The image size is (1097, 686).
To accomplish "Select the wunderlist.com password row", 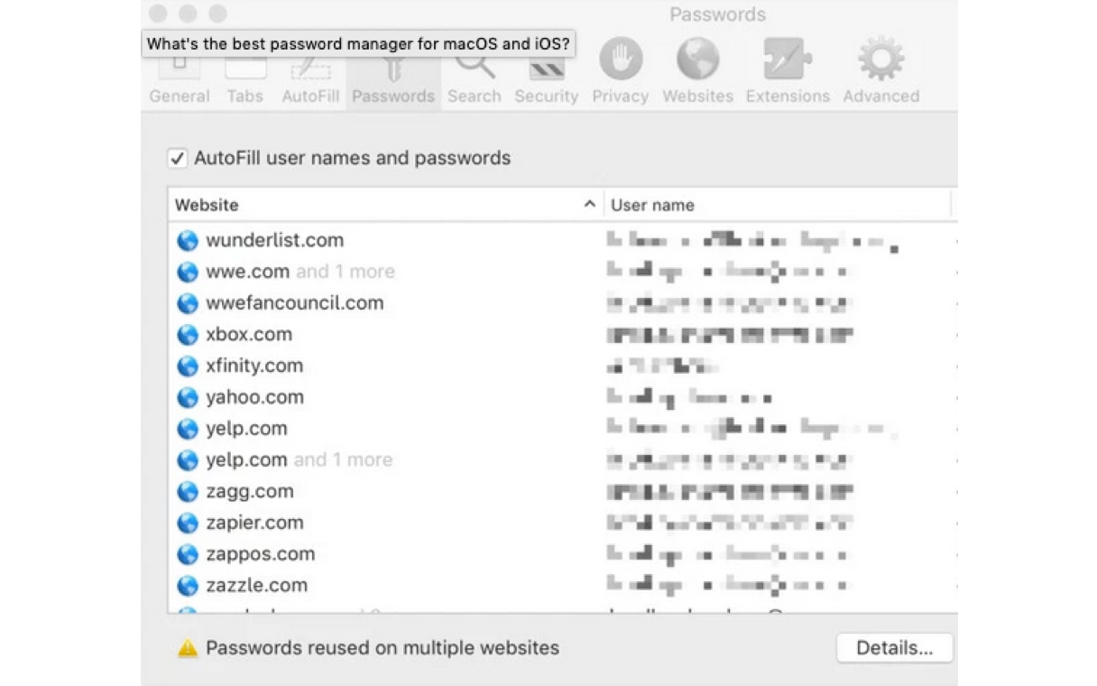I will (562, 241).
